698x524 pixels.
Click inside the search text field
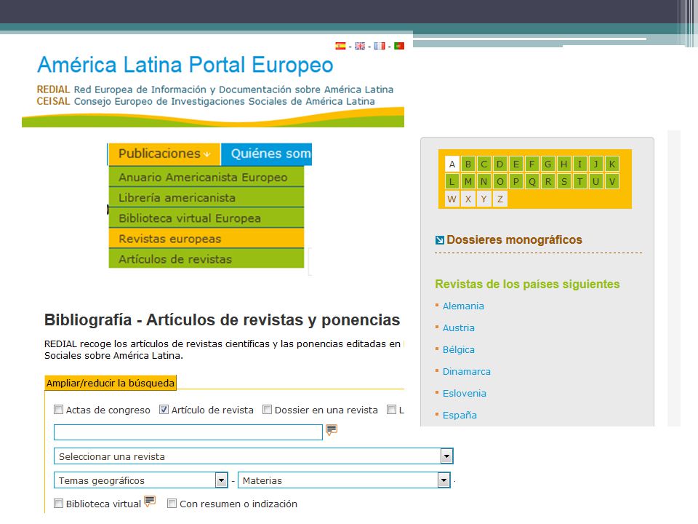[x=188, y=432]
